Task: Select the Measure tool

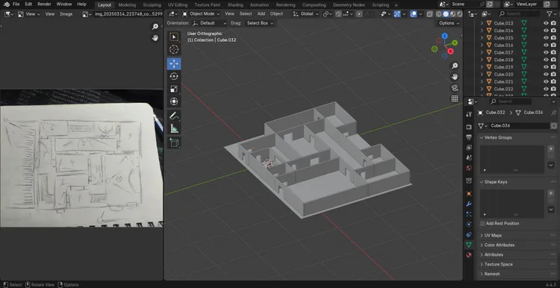Action: 174,128
